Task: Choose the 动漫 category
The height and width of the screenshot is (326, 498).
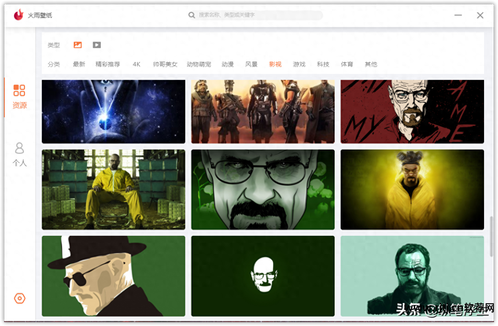Action: 227,64
